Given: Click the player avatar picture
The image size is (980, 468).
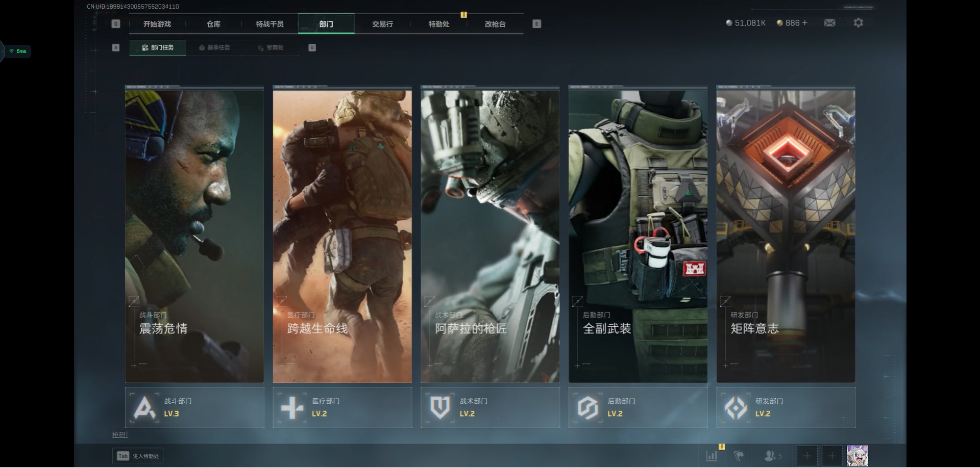Looking at the screenshot, I should point(857,456).
